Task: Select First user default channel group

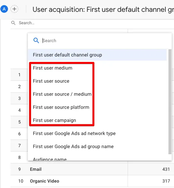Action: 97,55
